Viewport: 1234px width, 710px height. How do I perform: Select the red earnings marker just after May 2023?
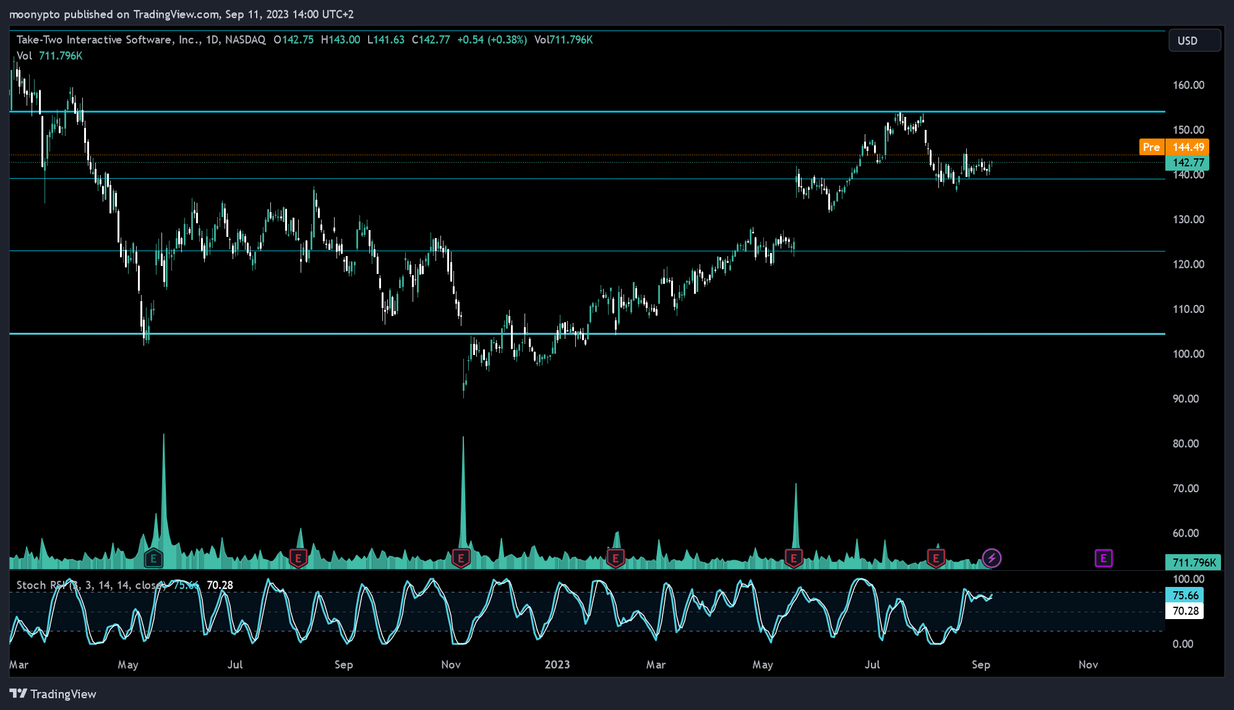[x=794, y=559]
